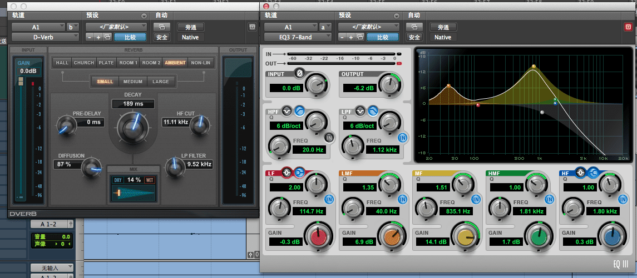Image resolution: width=637 pixels, height=278 pixels.
Task: Click the D-Verb DECAY knob
Action: point(133,127)
